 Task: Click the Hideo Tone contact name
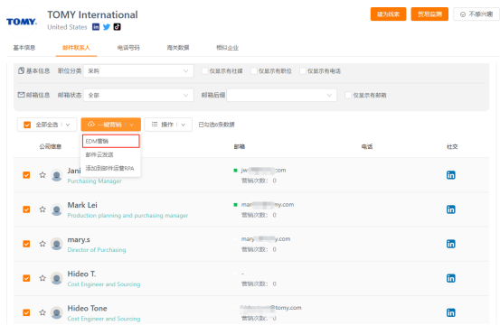point(87,308)
